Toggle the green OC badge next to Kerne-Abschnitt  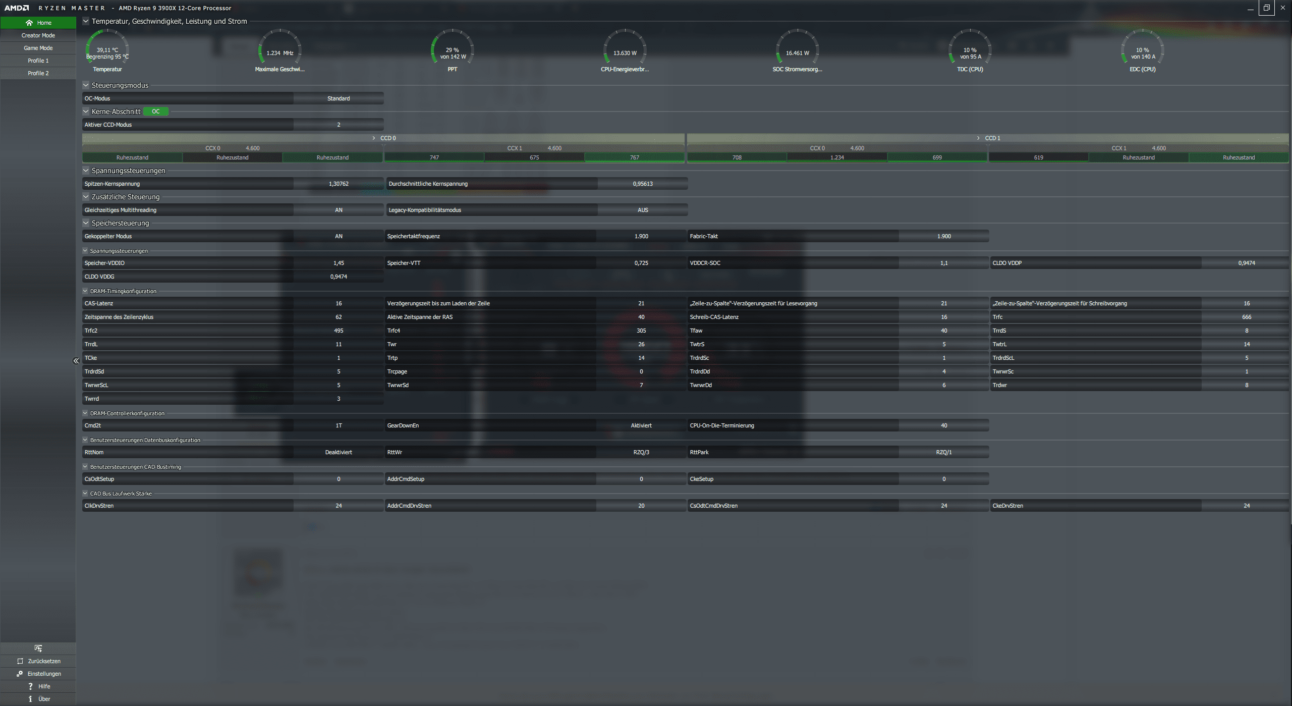click(x=156, y=112)
